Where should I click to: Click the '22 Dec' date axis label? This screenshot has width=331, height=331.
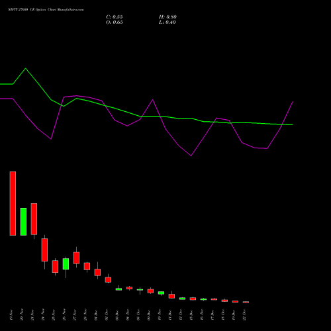(x=244, y=315)
